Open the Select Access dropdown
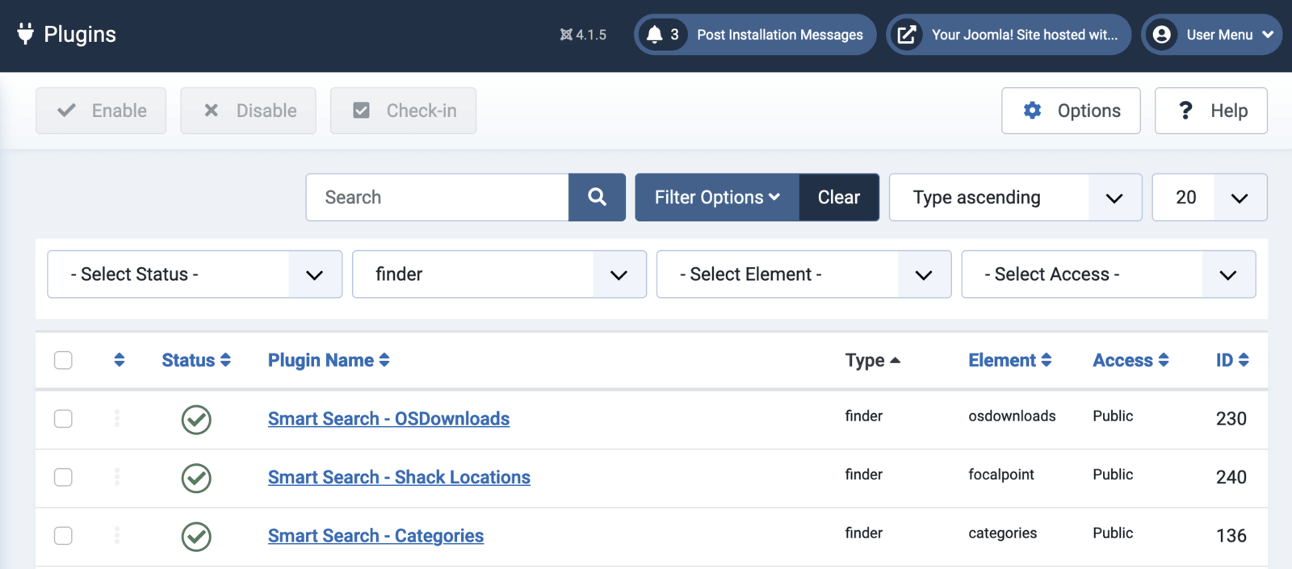 (x=1108, y=274)
